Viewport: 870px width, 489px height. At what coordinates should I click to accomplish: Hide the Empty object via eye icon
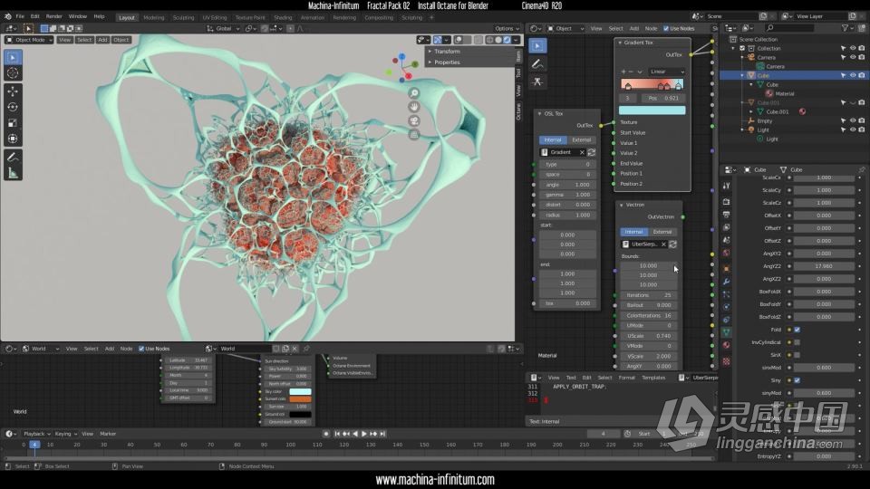point(852,120)
